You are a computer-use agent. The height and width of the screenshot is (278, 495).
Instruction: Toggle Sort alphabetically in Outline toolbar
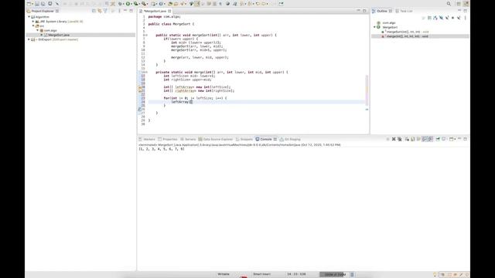(435, 18)
